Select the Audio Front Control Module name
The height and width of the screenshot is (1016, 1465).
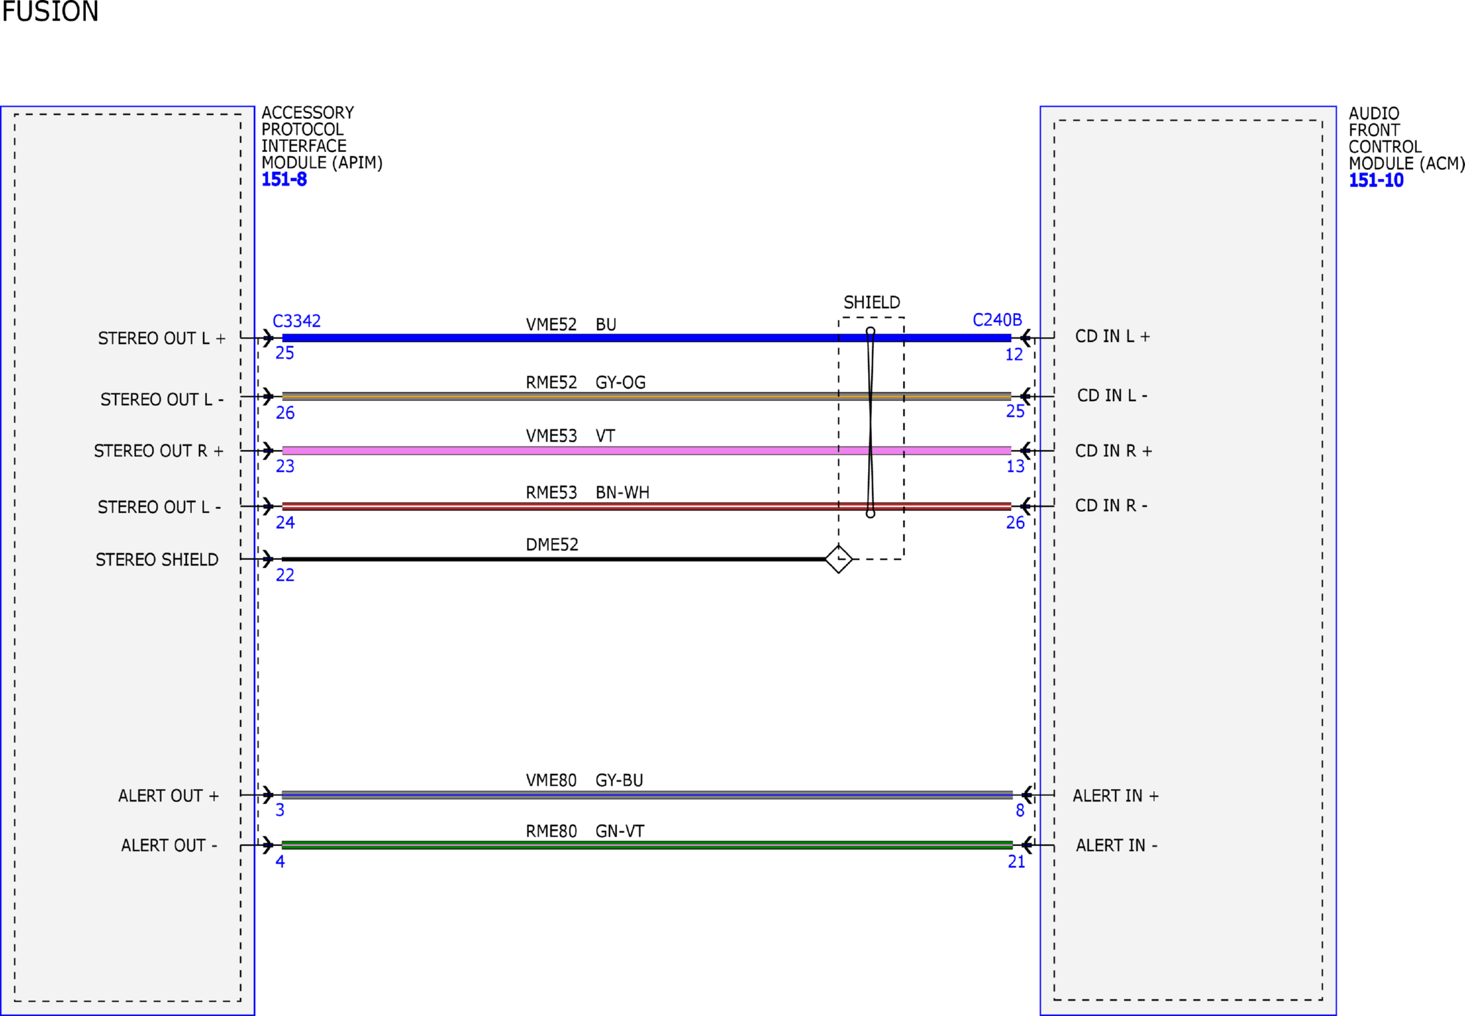point(1407,138)
